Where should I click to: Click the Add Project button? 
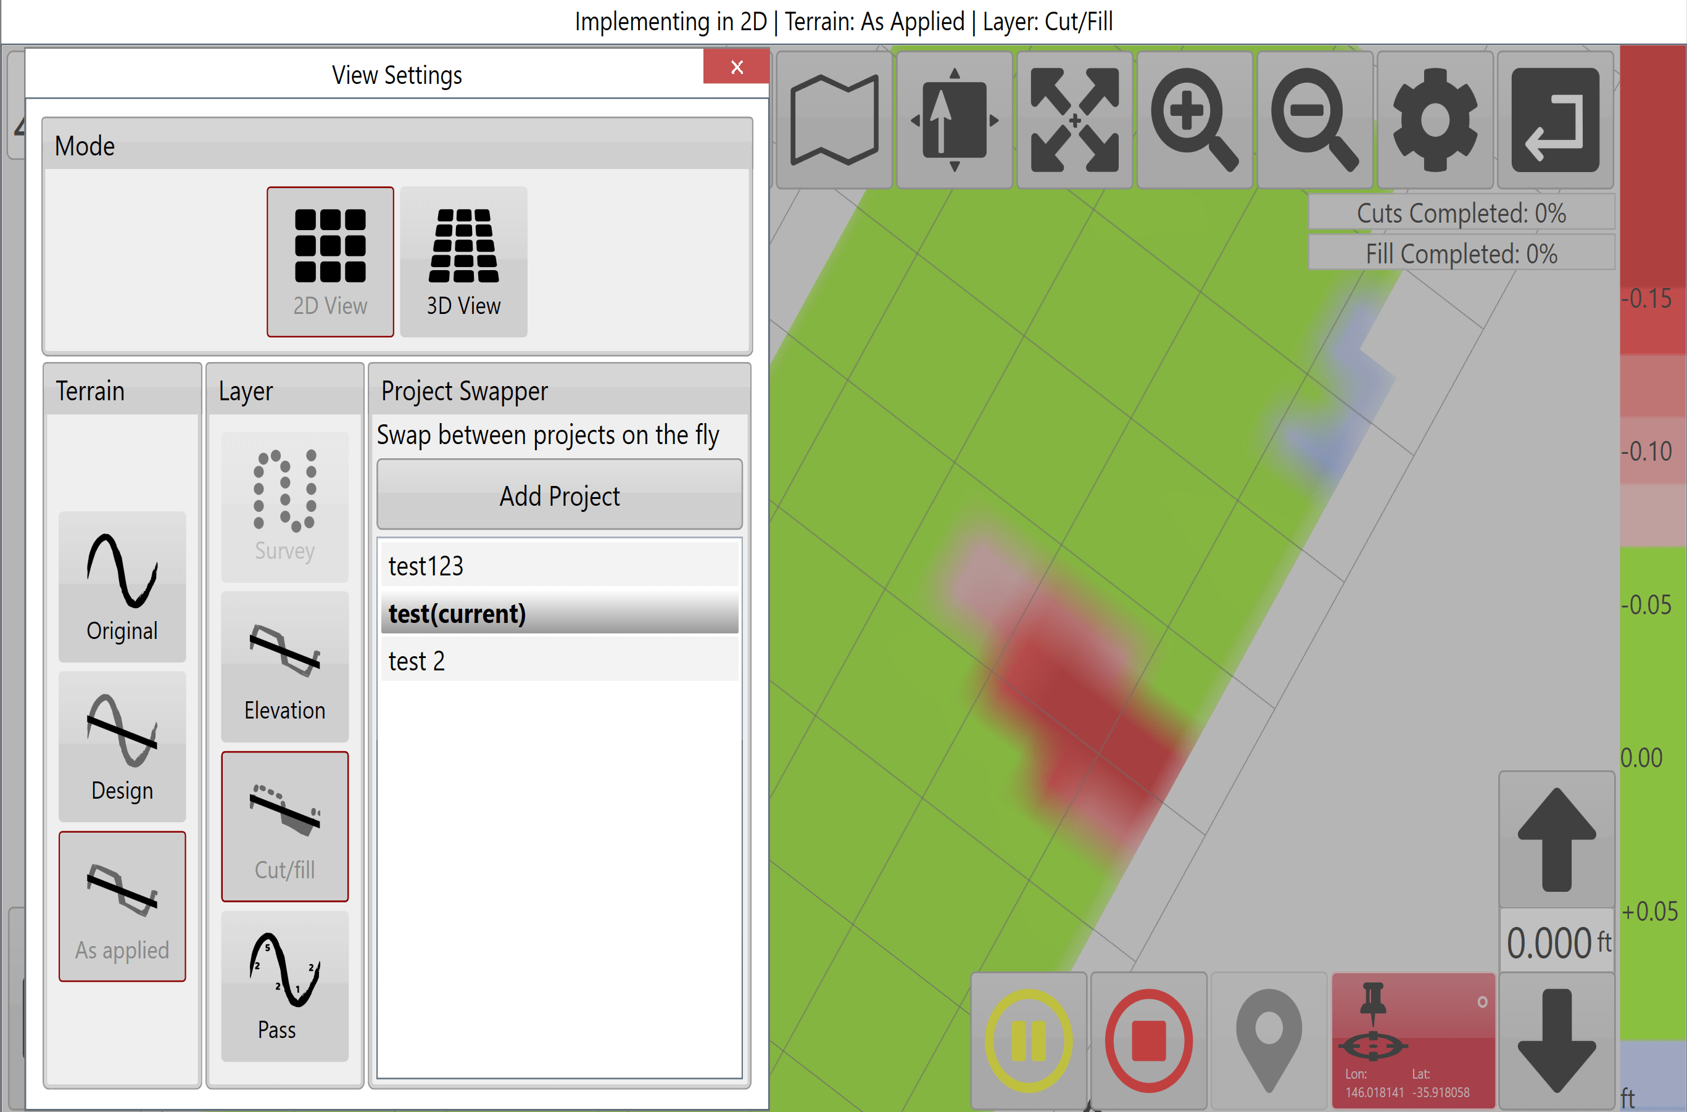pyautogui.click(x=560, y=494)
